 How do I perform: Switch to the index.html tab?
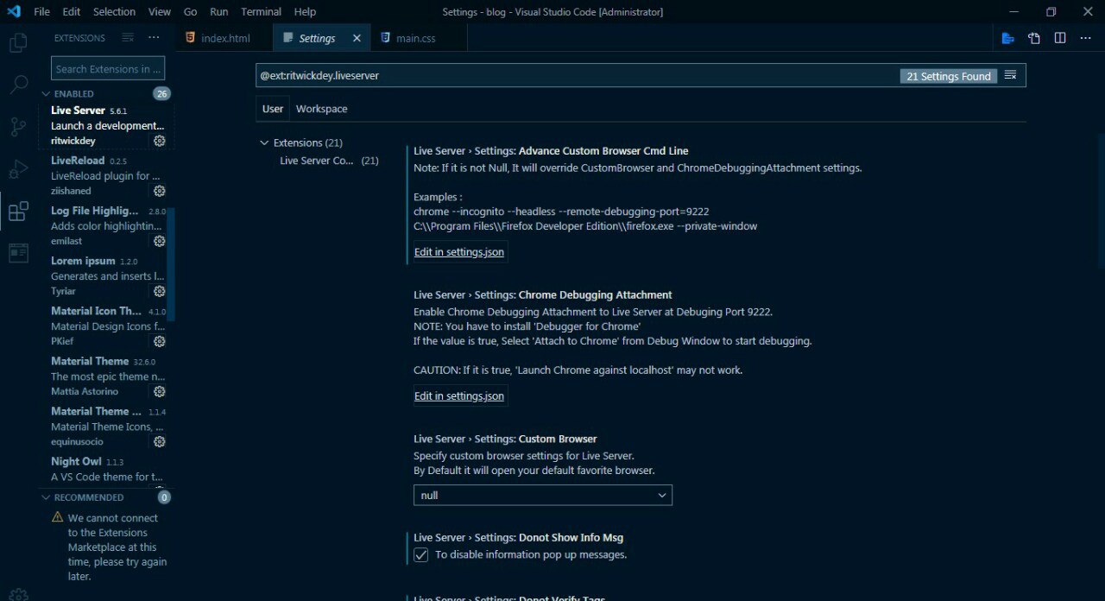[x=223, y=38]
